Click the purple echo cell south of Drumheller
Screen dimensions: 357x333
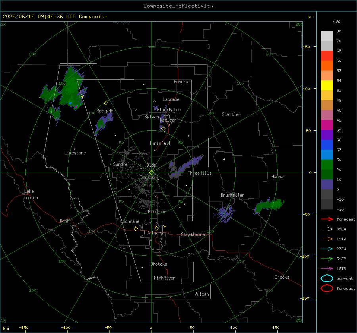(225, 213)
